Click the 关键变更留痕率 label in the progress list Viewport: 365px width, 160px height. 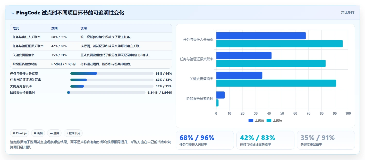point(21,86)
